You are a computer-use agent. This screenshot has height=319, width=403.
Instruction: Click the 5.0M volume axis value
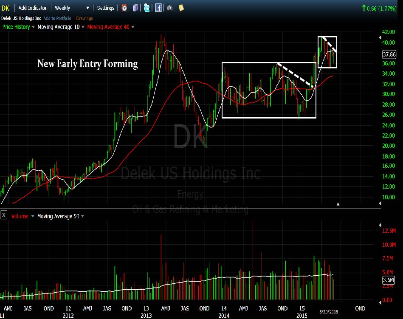pyautogui.click(x=388, y=272)
